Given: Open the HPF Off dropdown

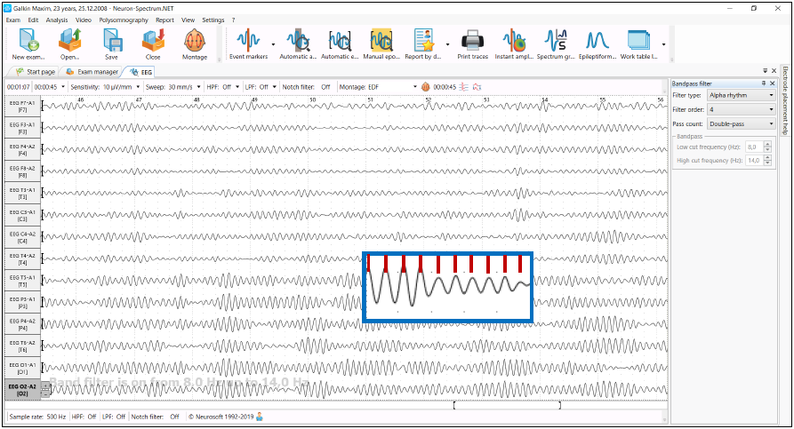Looking at the screenshot, I should pos(237,87).
